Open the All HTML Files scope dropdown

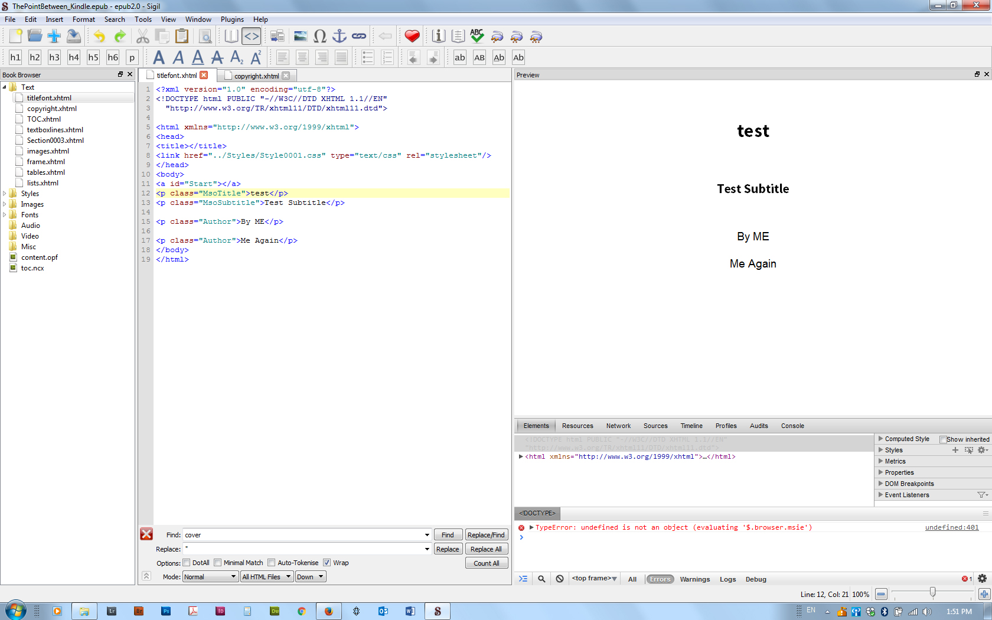click(267, 577)
